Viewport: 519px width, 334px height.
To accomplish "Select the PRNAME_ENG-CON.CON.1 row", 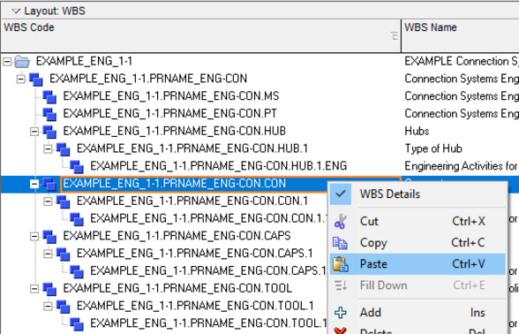I will pyautogui.click(x=192, y=201).
